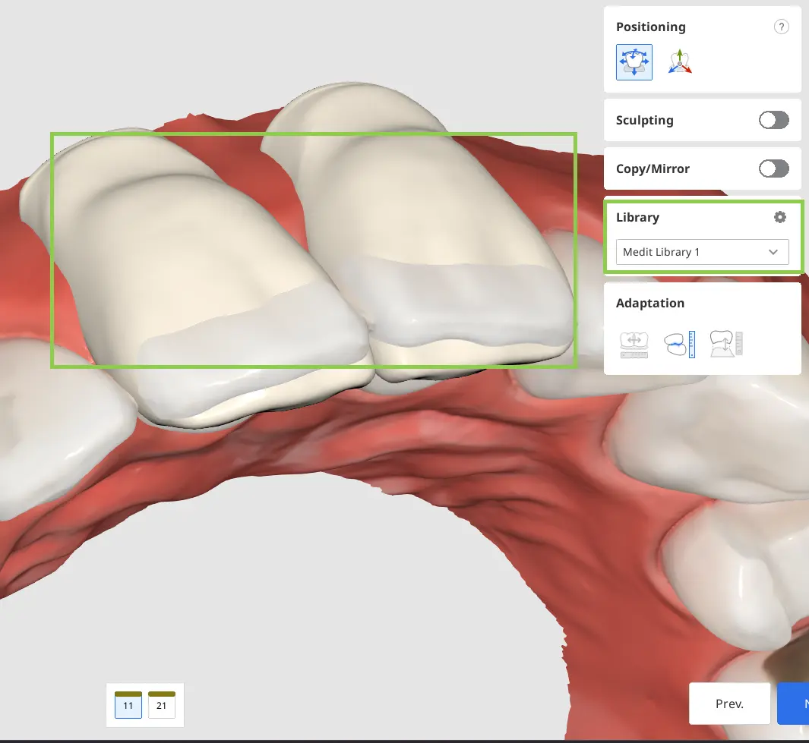This screenshot has width=809, height=743.
Task: Click the adjacent contact adaptation icon
Action: [634, 345]
